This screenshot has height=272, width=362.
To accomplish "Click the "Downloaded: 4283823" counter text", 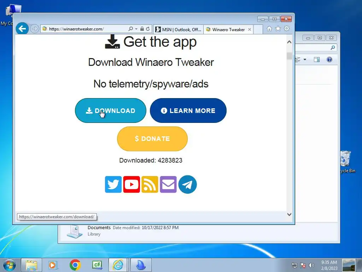I will click(x=151, y=160).
